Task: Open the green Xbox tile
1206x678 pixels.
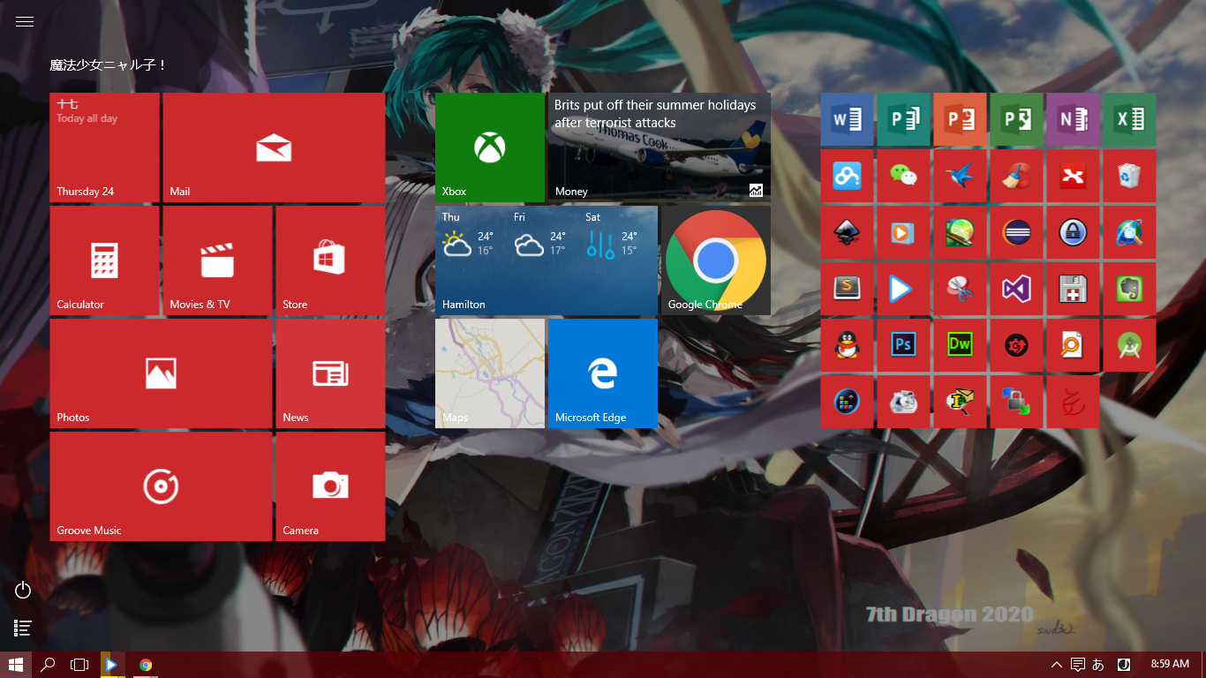Action: click(x=490, y=147)
